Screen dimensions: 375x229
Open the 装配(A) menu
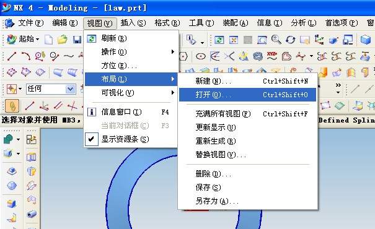pos(236,23)
